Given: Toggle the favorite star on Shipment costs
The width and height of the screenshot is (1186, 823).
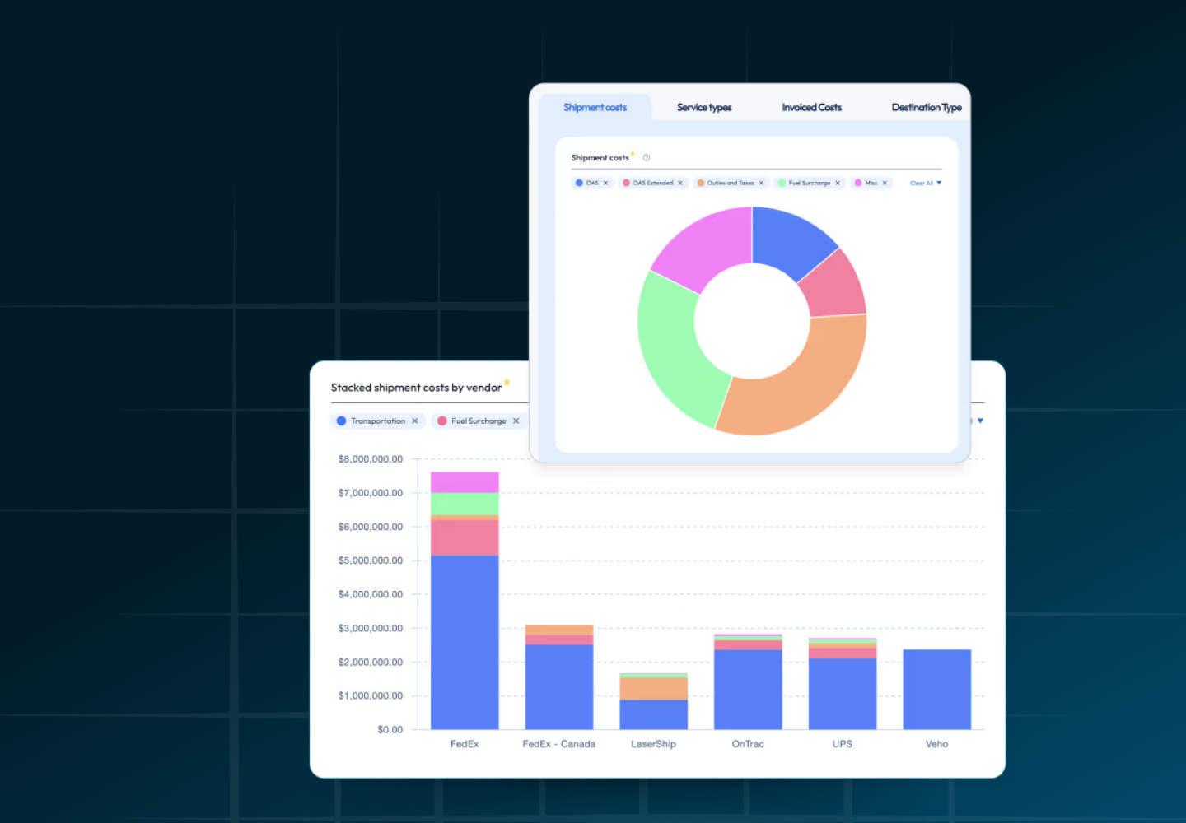Looking at the screenshot, I should (633, 153).
